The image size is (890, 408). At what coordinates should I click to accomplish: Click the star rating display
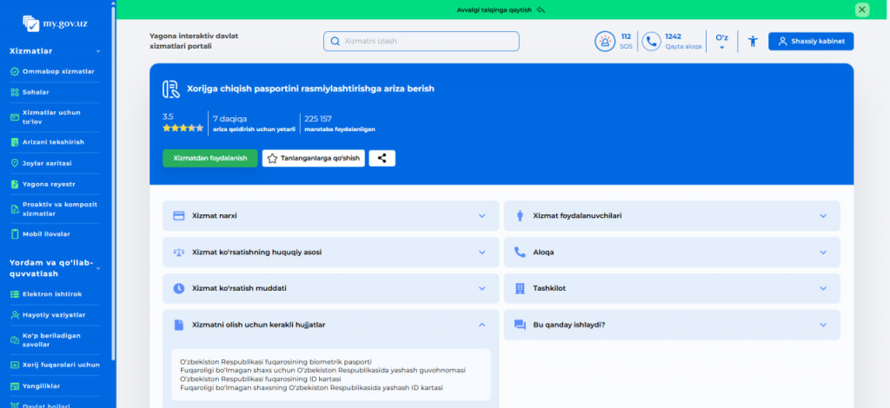tap(183, 128)
